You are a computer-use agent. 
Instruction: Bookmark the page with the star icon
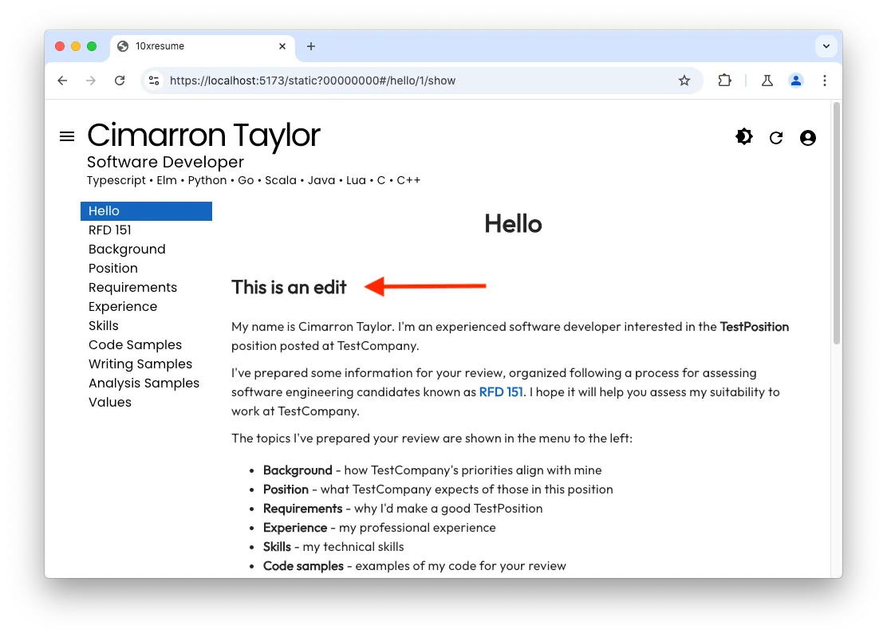click(684, 81)
